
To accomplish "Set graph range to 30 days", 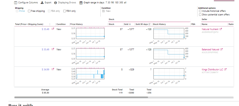I will click(109, 3).
